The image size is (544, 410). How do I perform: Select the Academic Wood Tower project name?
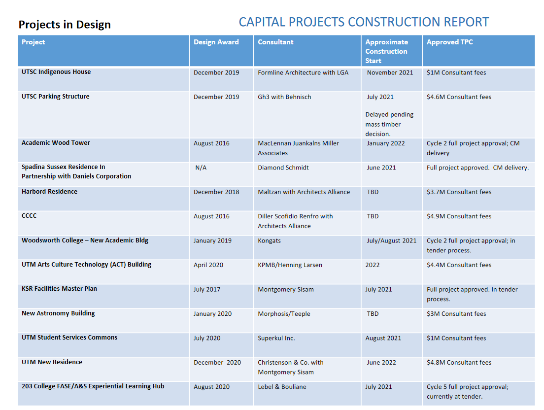pyautogui.click(x=56, y=142)
